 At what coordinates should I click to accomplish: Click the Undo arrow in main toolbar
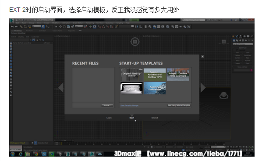[x=12, y=26]
